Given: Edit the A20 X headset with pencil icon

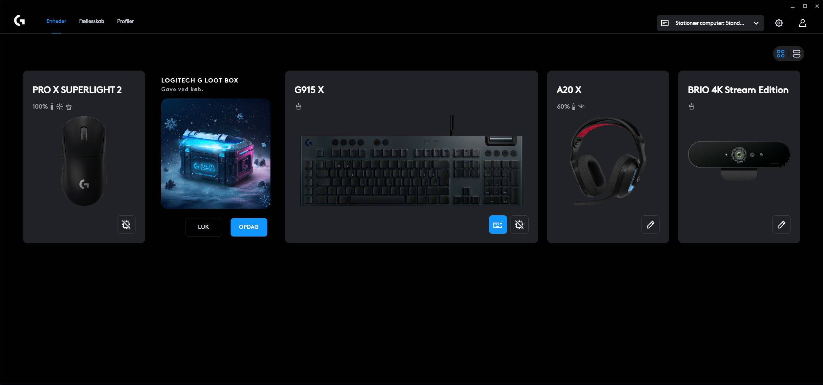Looking at the screenshot, I should pos(650,225).
